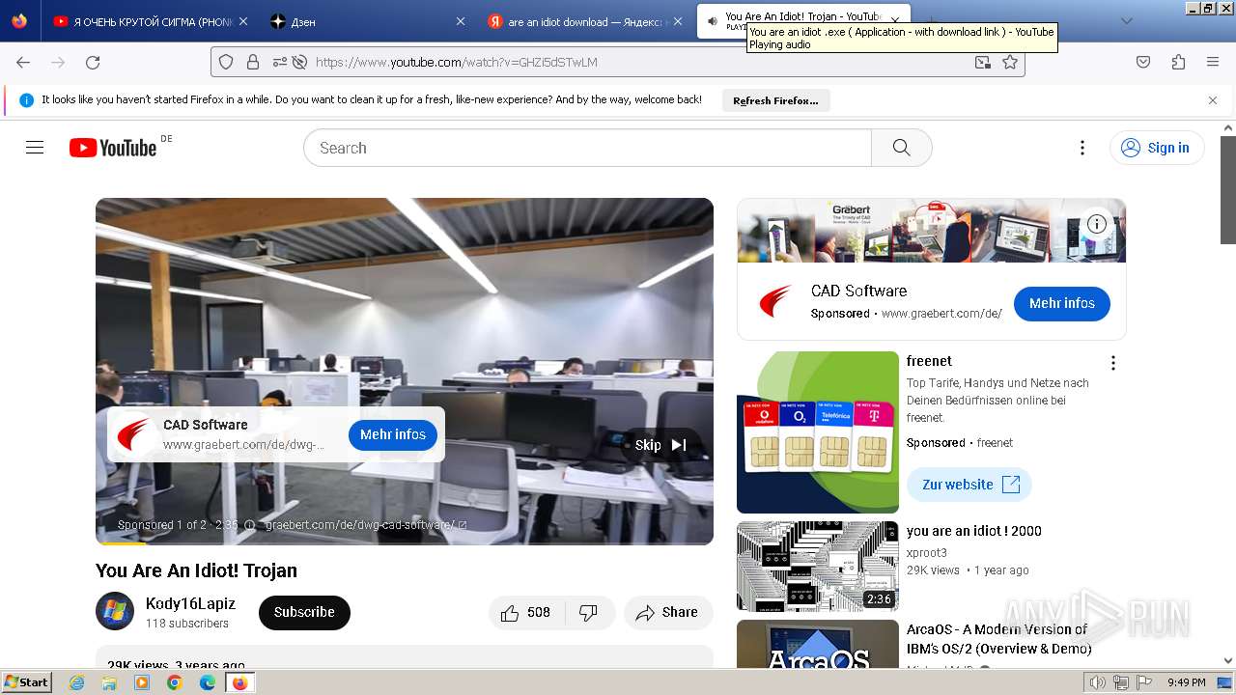The image size is (1236, 695).
Task: Mute the playing YouTube tab
Action: (712, 21)
